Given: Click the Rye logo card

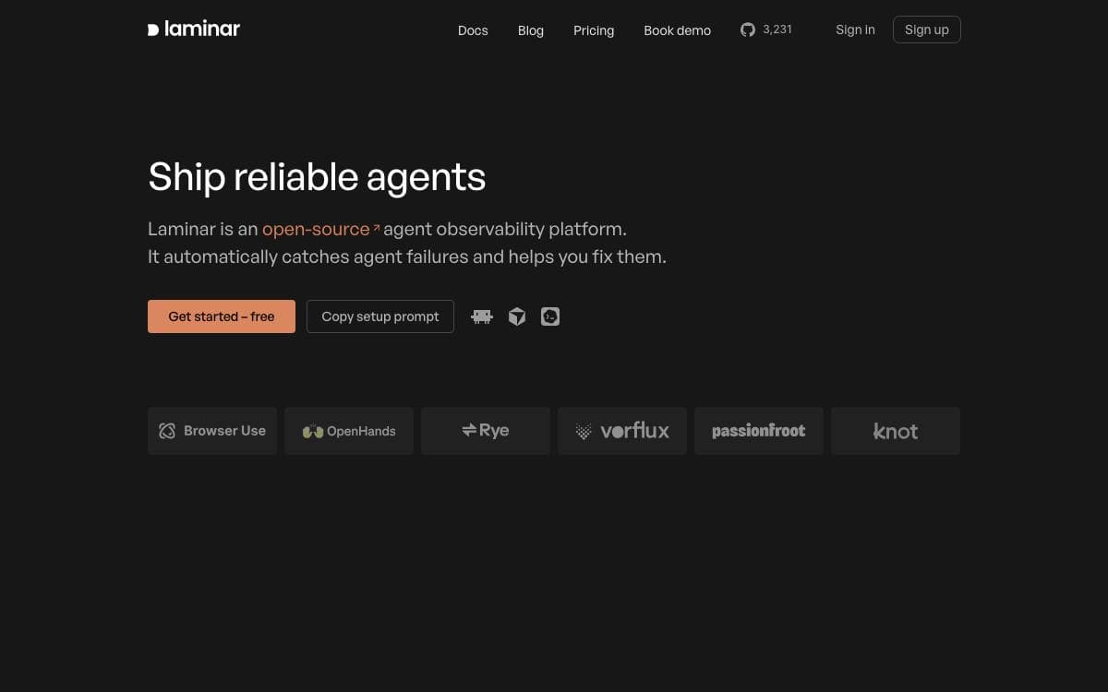Looking at the screenshot, I should coord(486,431).
